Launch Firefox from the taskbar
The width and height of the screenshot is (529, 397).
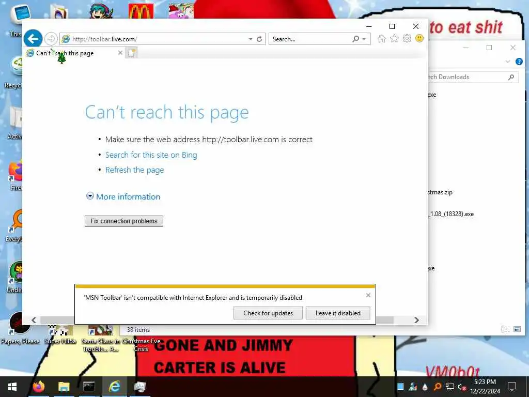[39, 387]
